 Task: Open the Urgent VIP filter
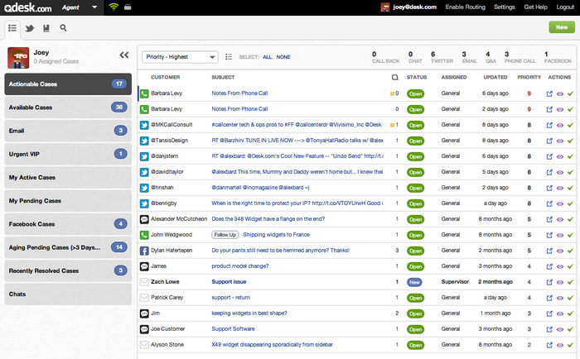coord(68,154)
